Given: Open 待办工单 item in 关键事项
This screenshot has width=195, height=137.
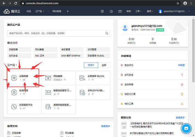Looking at the screenshot, I should (x=153, y=104).
